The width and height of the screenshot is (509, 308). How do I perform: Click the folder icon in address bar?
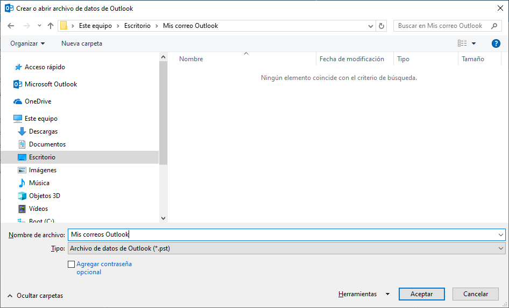pyautogui.click(x=64, y=26)
